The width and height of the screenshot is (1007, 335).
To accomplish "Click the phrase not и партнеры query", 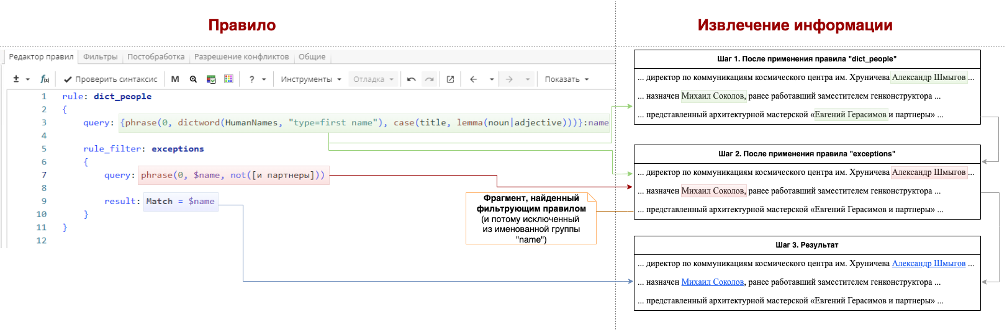I will pyautogui.click(x=233, y=176).
